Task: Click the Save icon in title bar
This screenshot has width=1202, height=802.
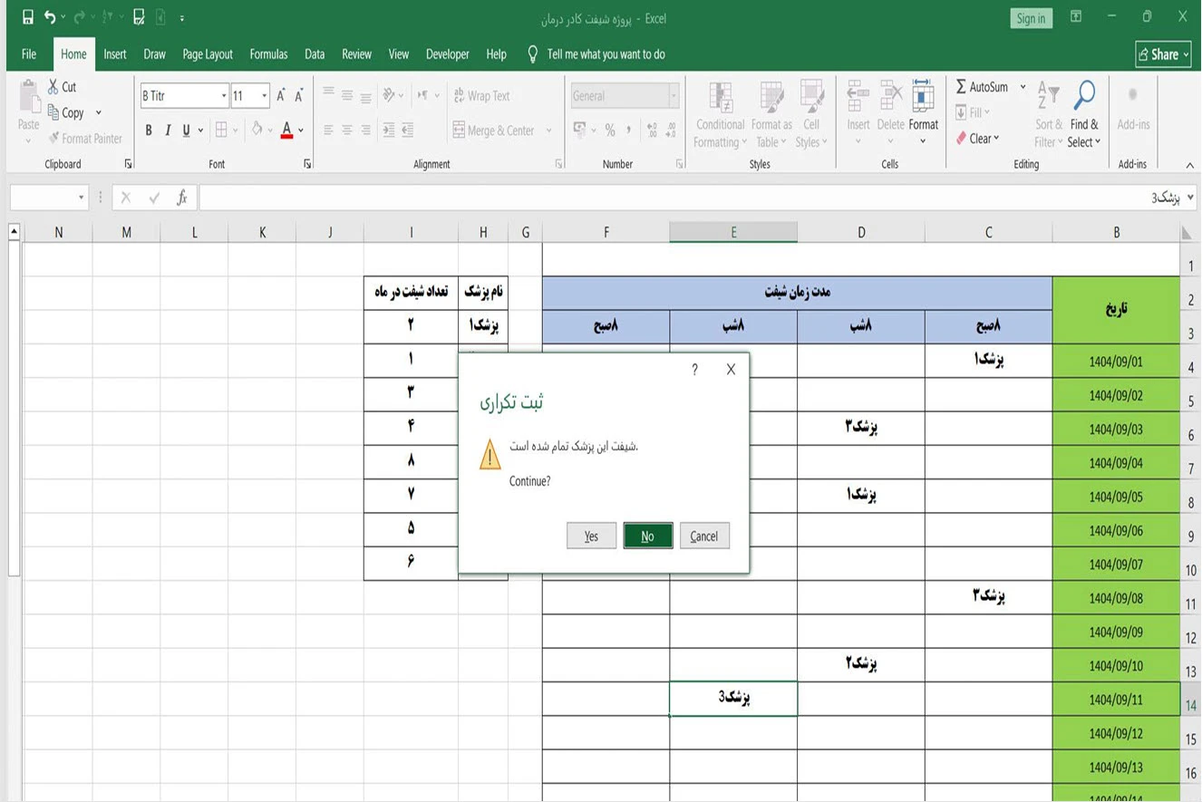Action: [27, 17]
